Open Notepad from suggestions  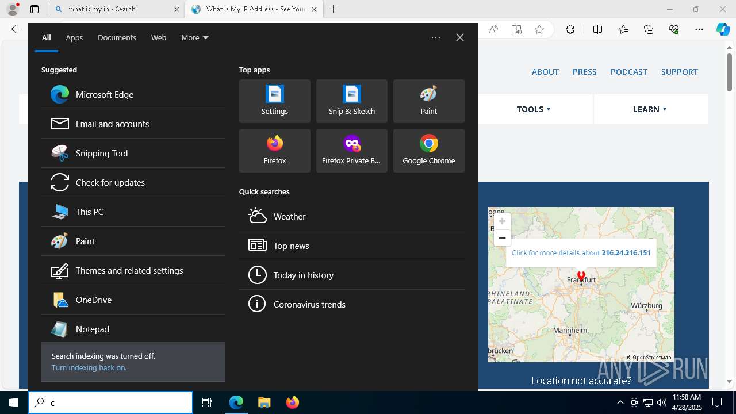[x=133, y=329]
